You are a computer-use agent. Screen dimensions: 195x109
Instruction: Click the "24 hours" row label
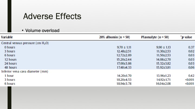(10, 63)
